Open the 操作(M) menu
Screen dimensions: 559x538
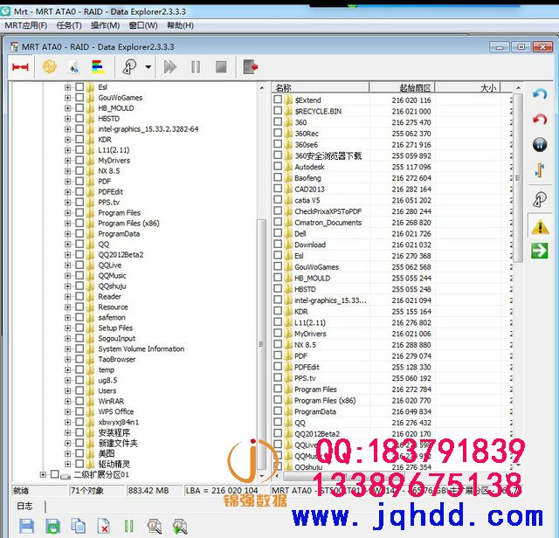click(x=105, y=25)
